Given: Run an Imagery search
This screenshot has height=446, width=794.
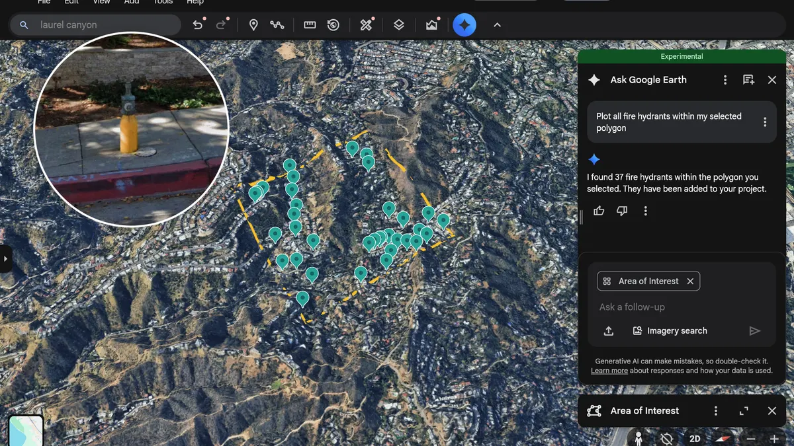Looking at the screenshot, I should point(670,330).
